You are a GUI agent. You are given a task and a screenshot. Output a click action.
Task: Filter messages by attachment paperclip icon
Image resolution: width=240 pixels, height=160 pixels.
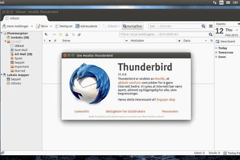(x=79, y=34)
